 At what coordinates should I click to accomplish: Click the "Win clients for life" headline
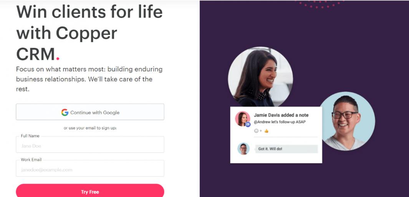click(89, 12)
